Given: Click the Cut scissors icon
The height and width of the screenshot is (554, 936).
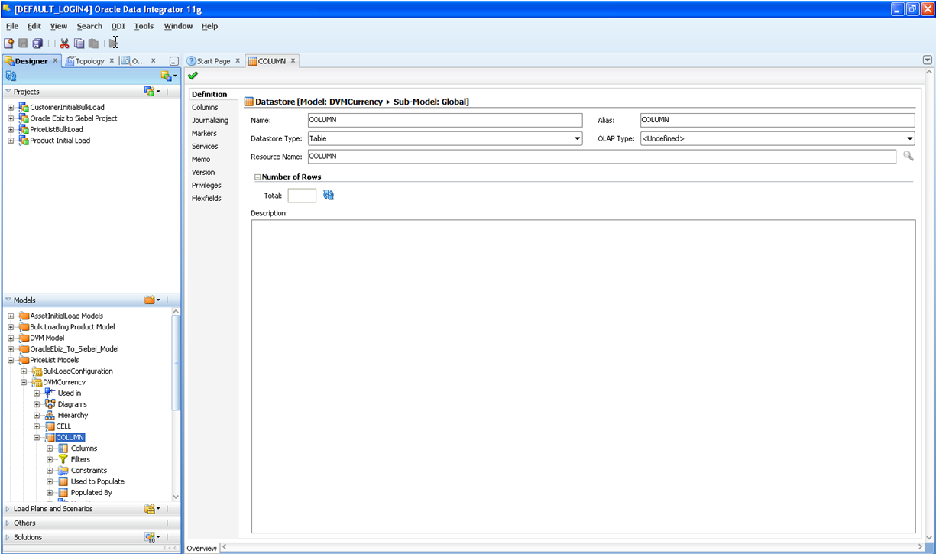Looking at the screenshot, I should click(x=65, y=44).
